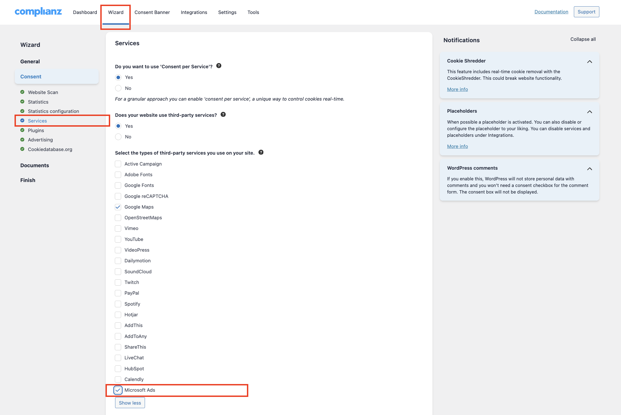
Task: Check the LiveChat checkbox
Action: (x=118, y=358)
